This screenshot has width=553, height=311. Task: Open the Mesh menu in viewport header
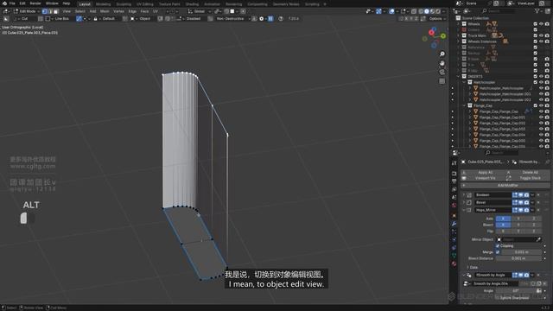[105, 11]
